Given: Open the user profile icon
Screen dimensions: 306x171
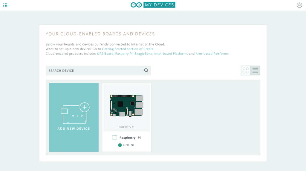Looking at the screenshot, I should point(299,5).
